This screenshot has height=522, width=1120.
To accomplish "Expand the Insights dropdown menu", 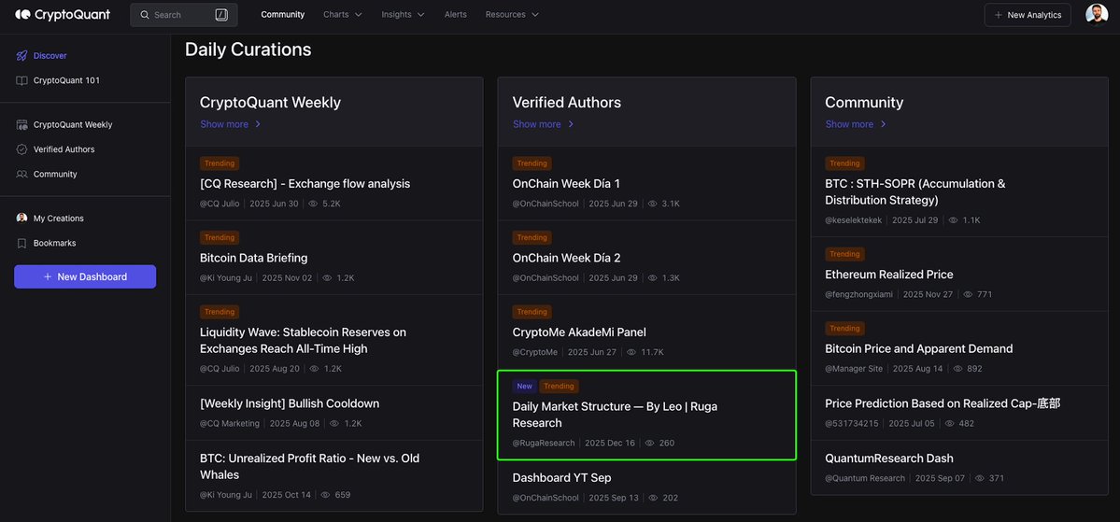I will (x=403, y=14).
